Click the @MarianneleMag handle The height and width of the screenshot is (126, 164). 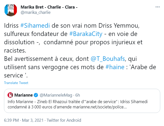[x=55, y=95]
